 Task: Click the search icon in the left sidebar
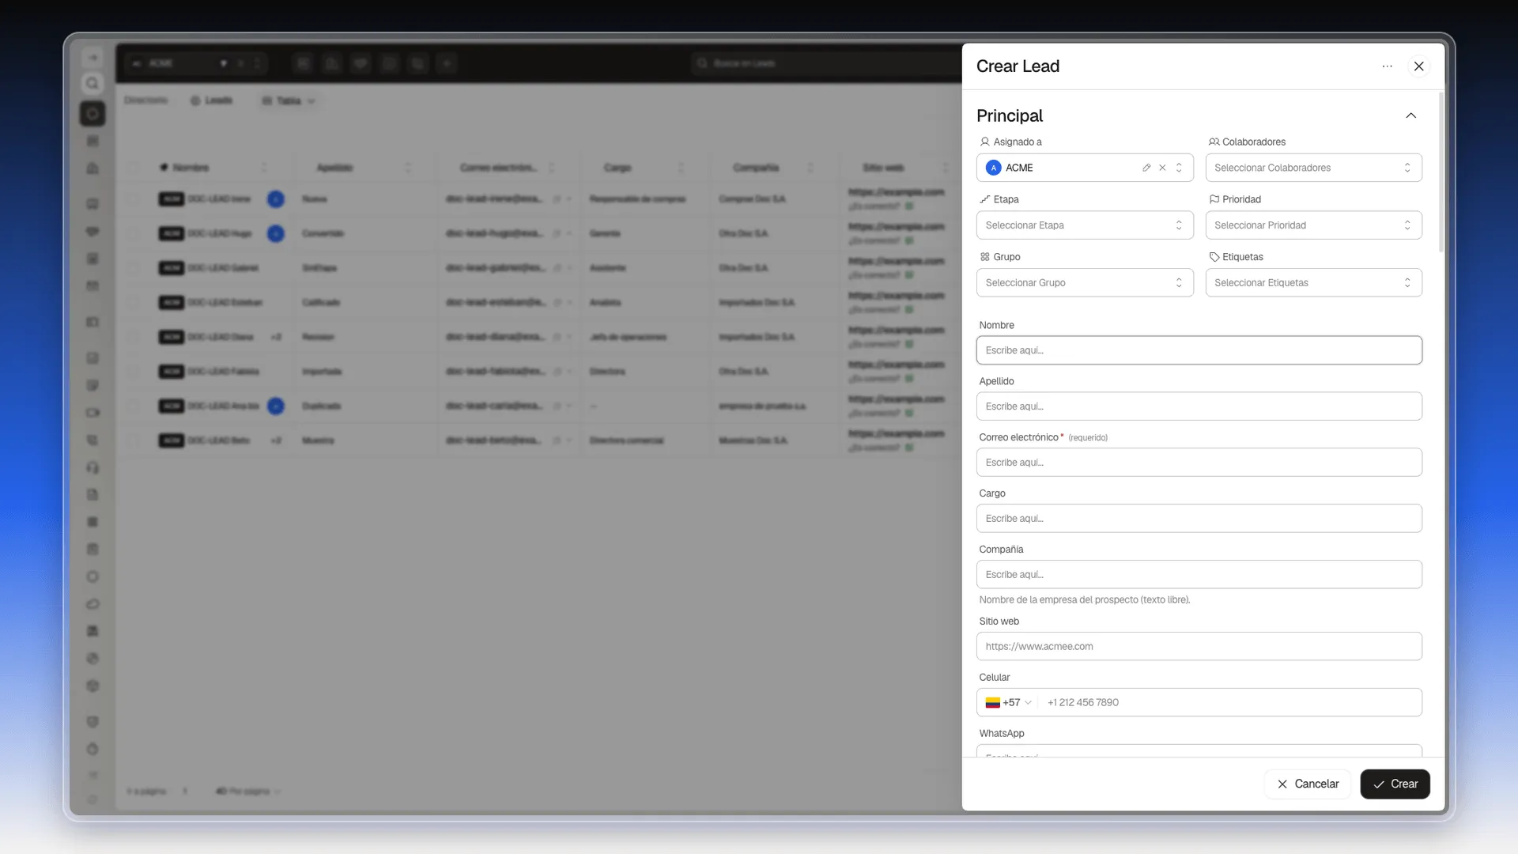click(x=93, y=84)
